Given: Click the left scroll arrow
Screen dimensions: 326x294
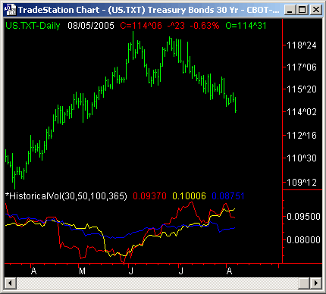Looking at the screenshot, I should 10,283.
